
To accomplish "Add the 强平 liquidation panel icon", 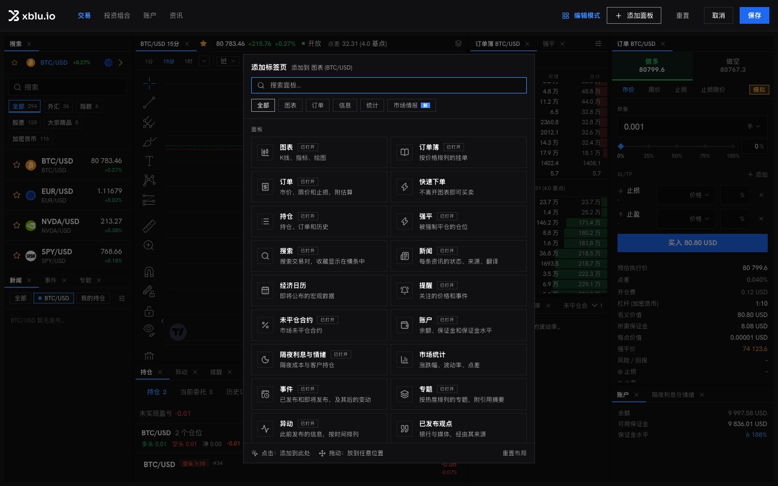I will (x=405, y=221).
